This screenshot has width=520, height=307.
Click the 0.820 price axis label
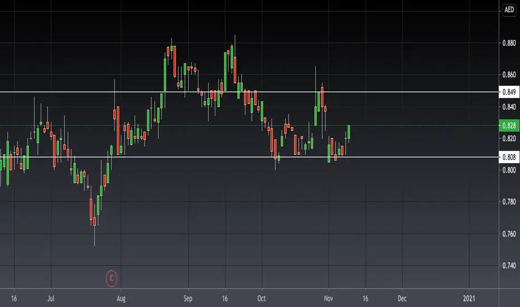point(509,138)
